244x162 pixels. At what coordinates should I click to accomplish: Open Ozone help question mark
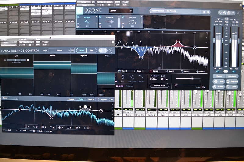pos(233,13)
